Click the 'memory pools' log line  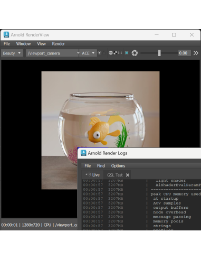pos(168,221)
